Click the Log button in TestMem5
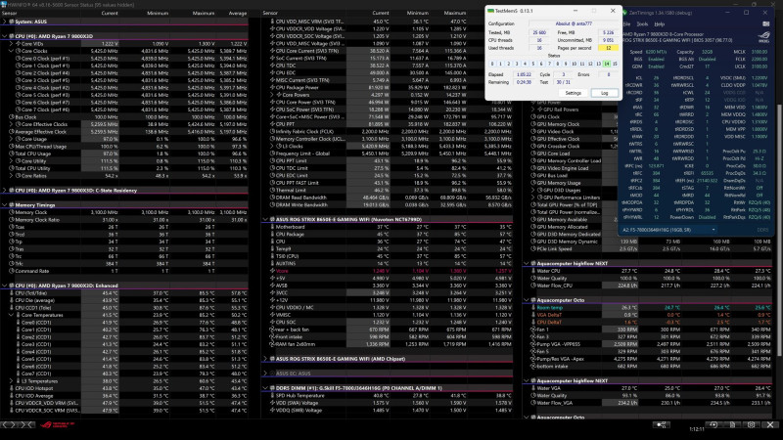This screenshot has width=783, height=440. tap(604, 93)
